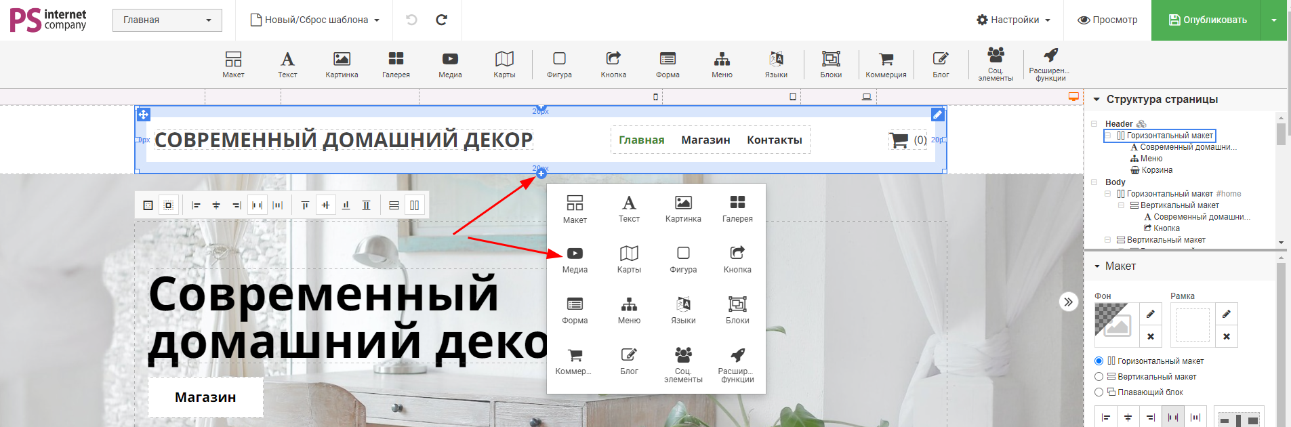Select Плавающий блок radio button

point(1099,392)
